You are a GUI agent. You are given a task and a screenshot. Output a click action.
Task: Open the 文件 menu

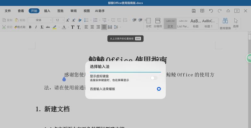8,11
